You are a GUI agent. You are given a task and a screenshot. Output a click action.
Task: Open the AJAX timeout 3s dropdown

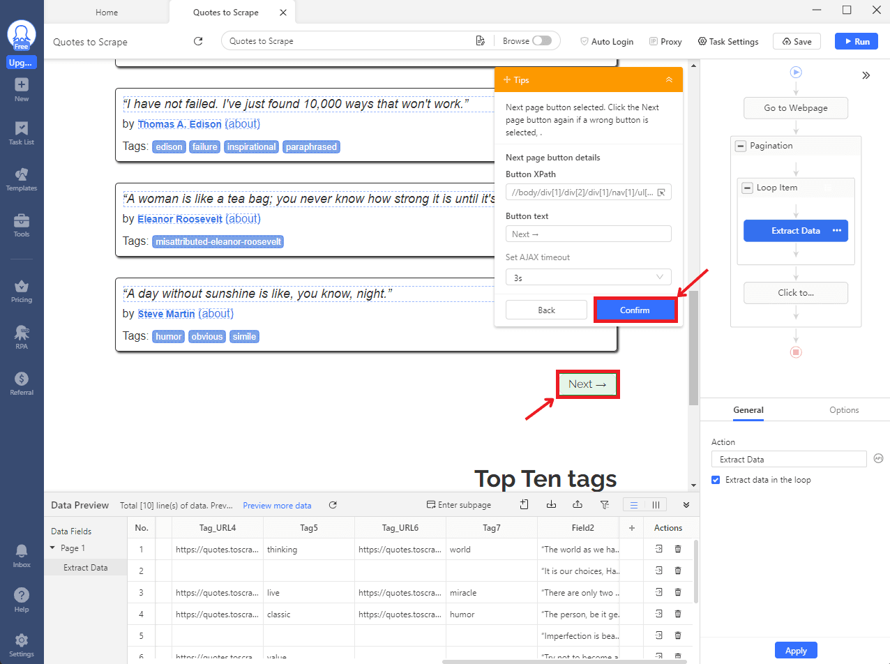[x=588, y=278]
